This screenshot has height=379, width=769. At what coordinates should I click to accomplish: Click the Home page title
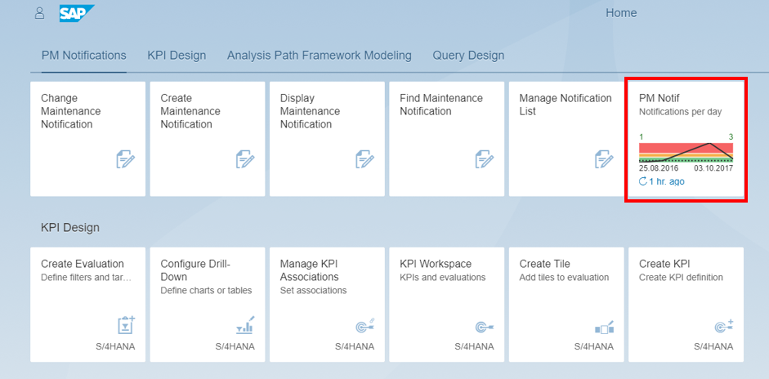click(x=621, y=13)
